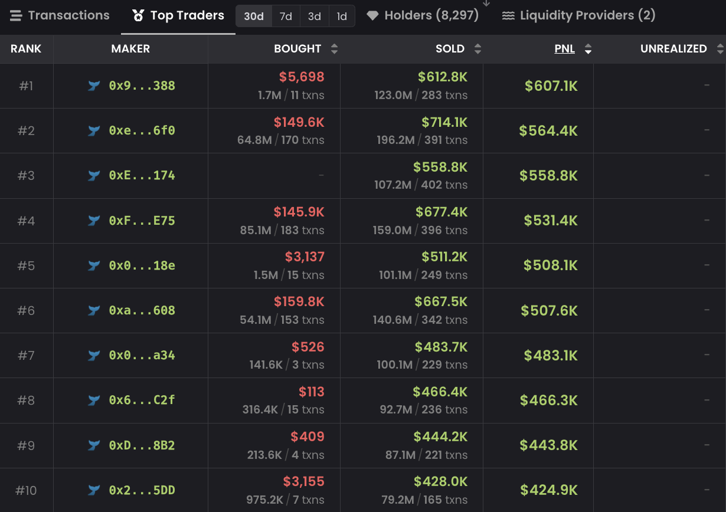Screen dimensions: 726x512
Task: Click the PNL column header
Action: (x=564, y=49)
